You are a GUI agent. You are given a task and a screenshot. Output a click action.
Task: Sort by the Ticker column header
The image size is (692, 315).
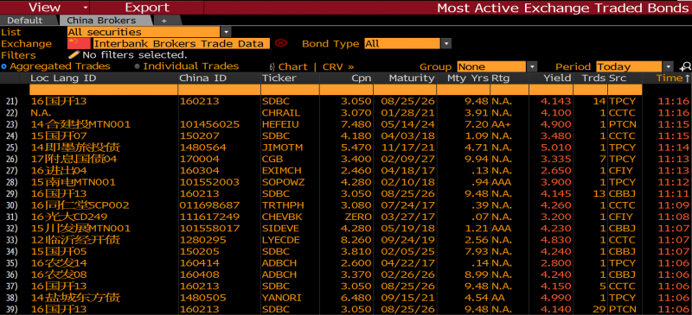tap(279, 79)
